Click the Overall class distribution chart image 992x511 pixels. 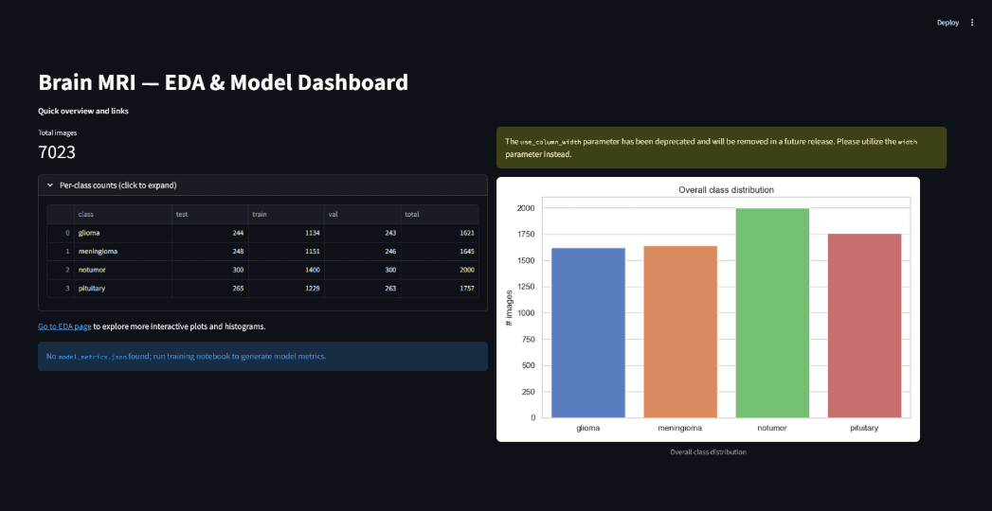(x=708, y=308)
